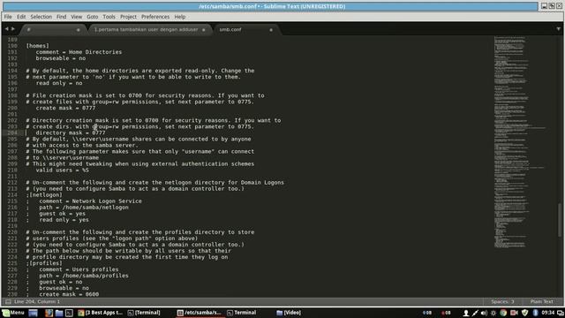The height and width of the screenshot is (318, 565).
Task: Click the 'valid users = %S' line
Action: (62, 170)
